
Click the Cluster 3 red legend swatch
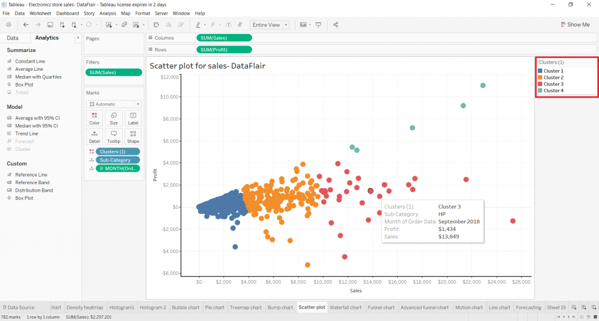540,84
